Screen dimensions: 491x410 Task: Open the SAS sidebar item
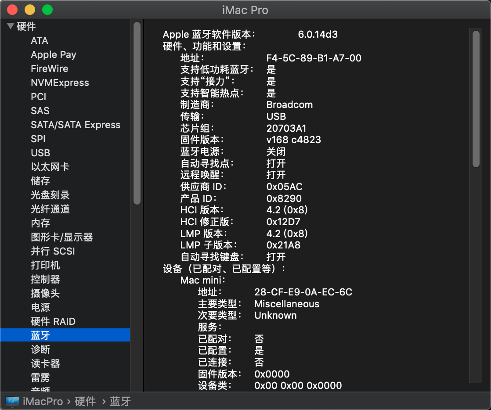(x=40, y=111)
